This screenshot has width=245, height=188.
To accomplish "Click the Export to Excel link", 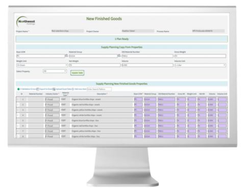I will point(46,89).
